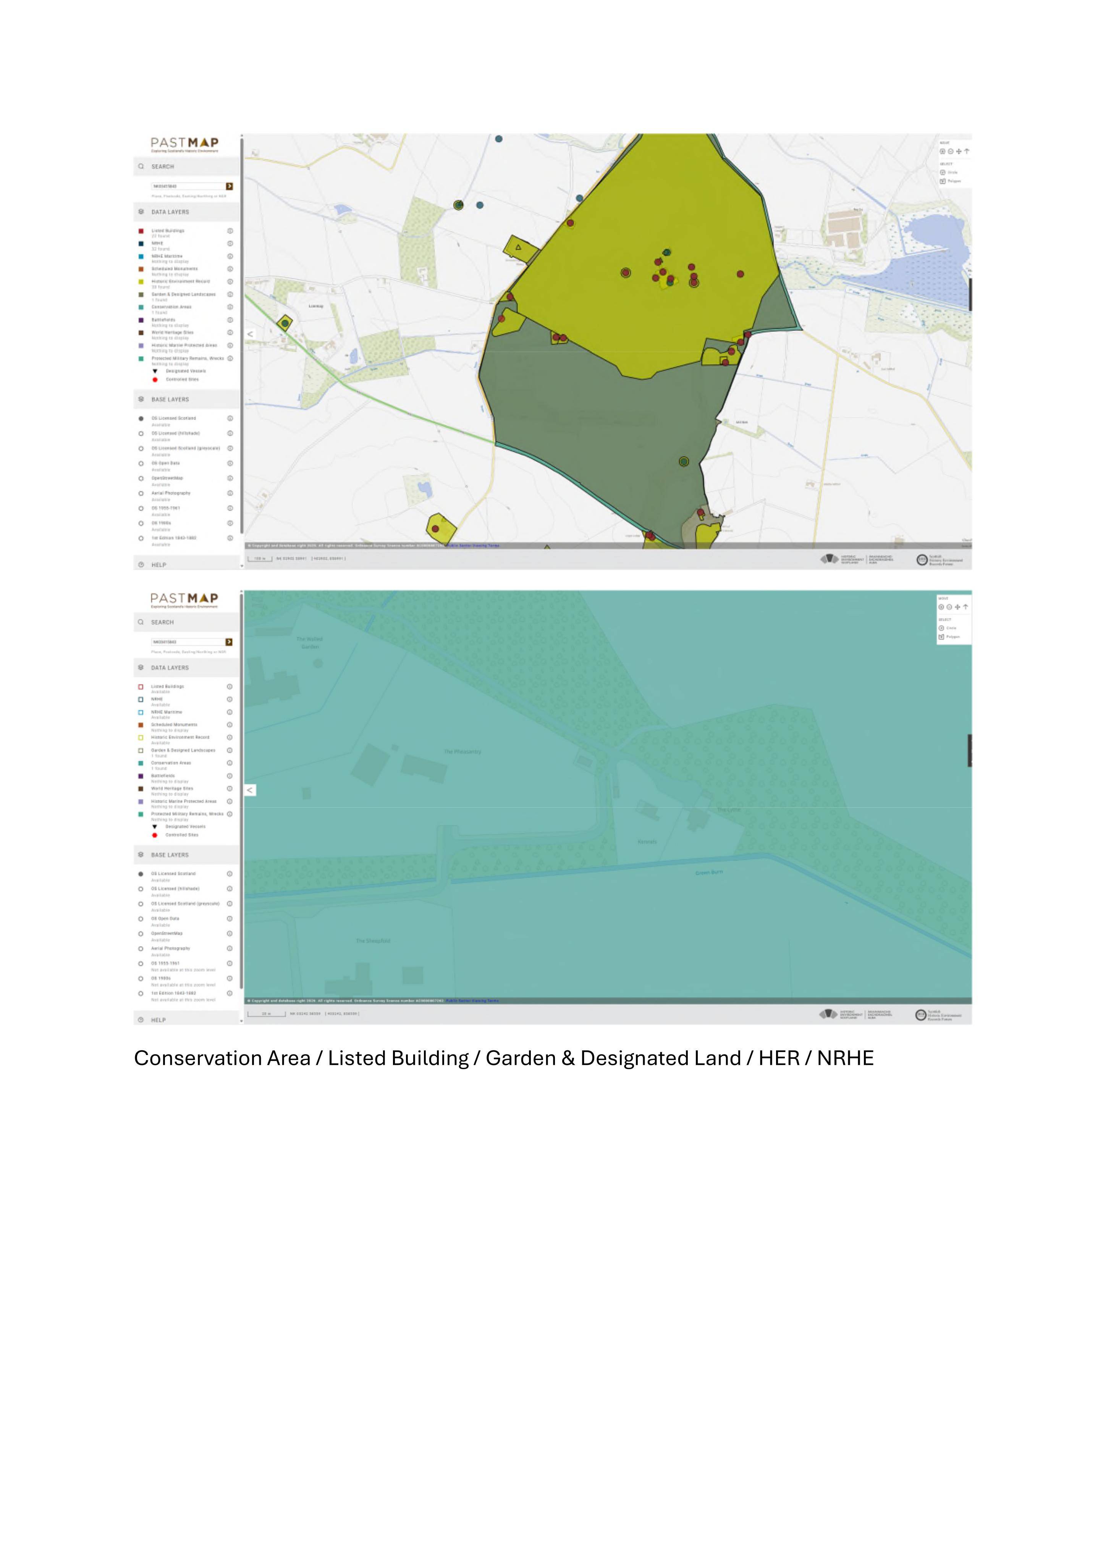Choose Polygon select tool on the teal map
The height and width of the screenshot is (1564, 1106).
point(949,637)
